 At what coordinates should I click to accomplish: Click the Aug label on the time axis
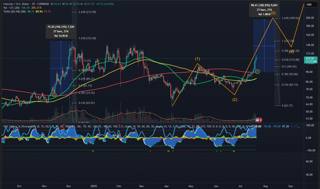[265, 186]
